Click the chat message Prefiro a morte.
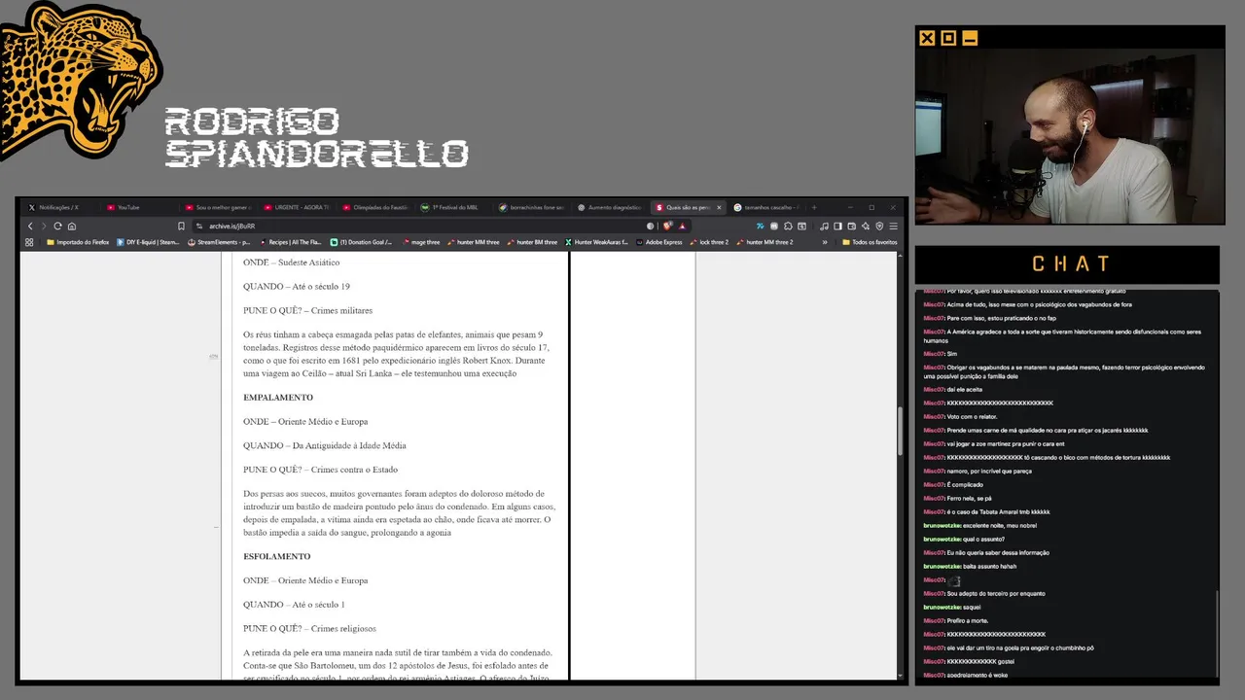This screenshot has height=700, width=1245. tap(967, 620)
